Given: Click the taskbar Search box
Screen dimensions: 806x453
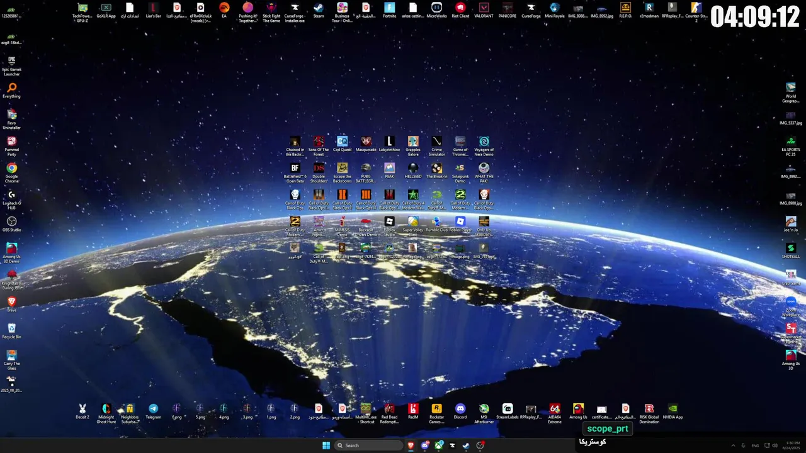Looking at the screenshot, I should (x=368, y=445).
